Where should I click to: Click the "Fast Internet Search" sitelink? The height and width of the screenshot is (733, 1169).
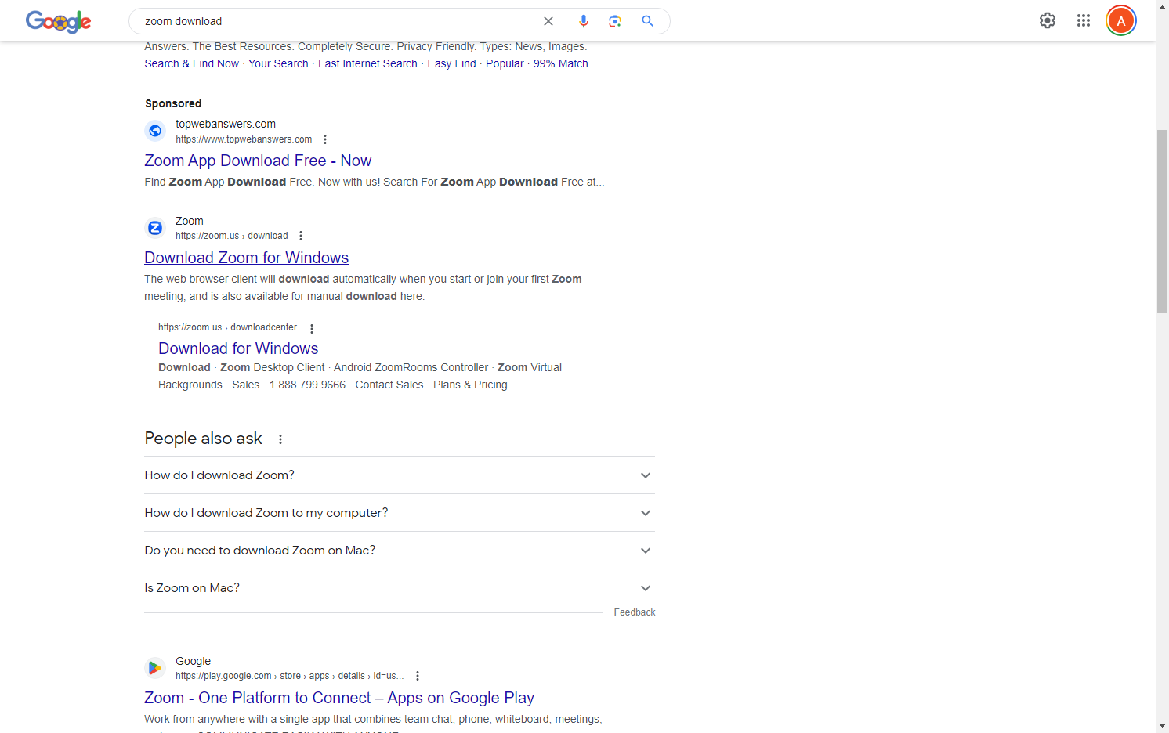[367, 63]
